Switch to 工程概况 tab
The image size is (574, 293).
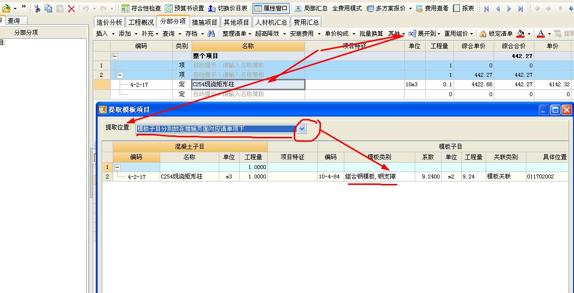pos(141,22)
